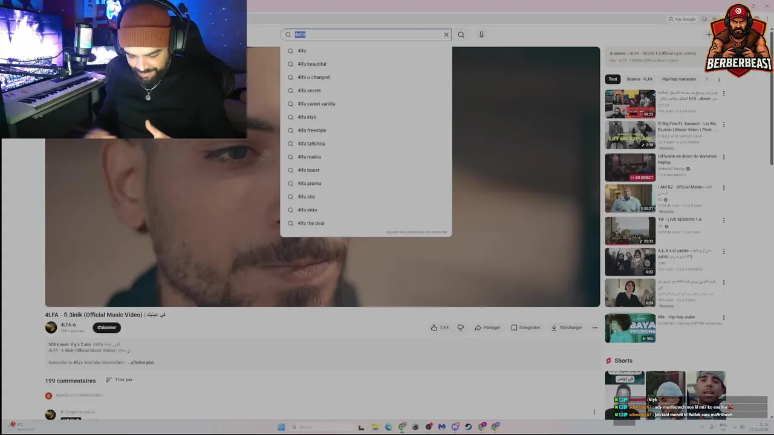774x435 pixels.
Task: Select the Hip-hop marocain filter chip
Action: [x=678, y=79]
